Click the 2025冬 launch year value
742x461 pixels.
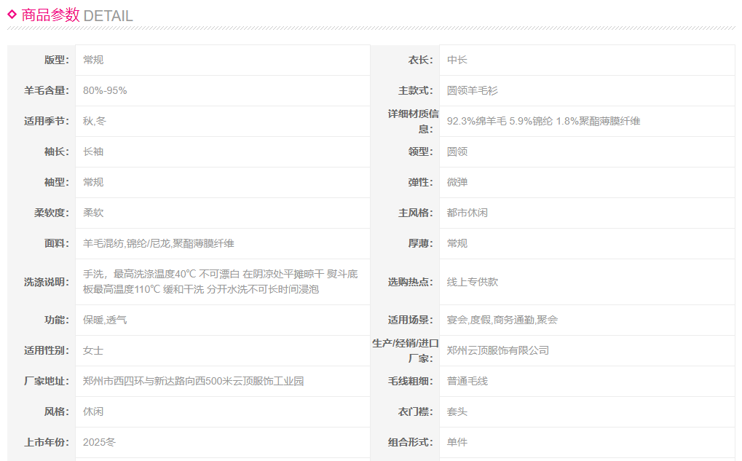coord(99,442)
